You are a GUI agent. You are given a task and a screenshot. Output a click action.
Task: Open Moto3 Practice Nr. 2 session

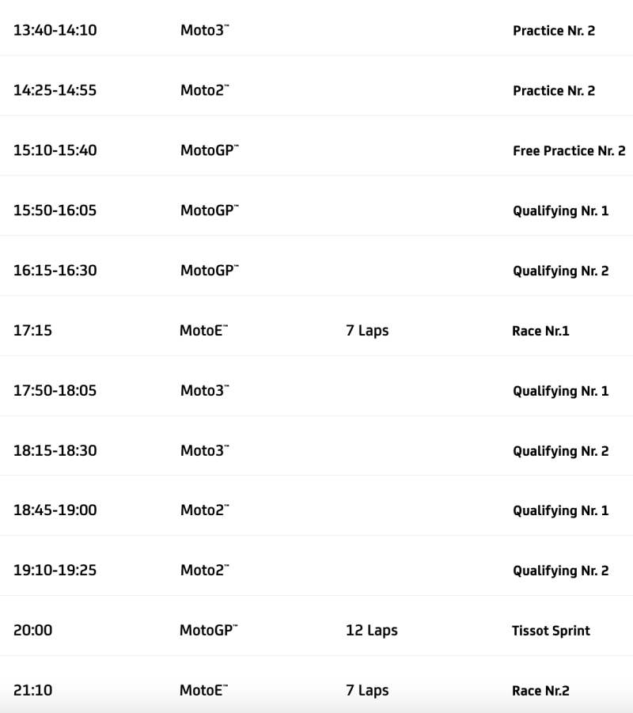pyautogui.click(x=553, y=31)
